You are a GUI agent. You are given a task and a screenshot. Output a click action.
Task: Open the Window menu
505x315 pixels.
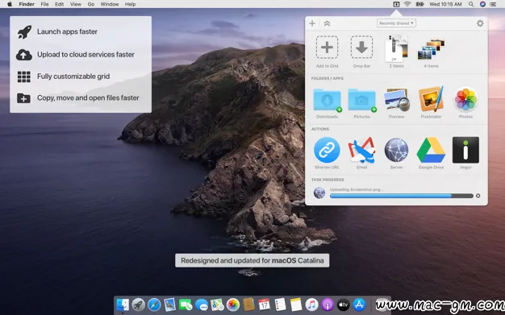[x=110, y=4]
